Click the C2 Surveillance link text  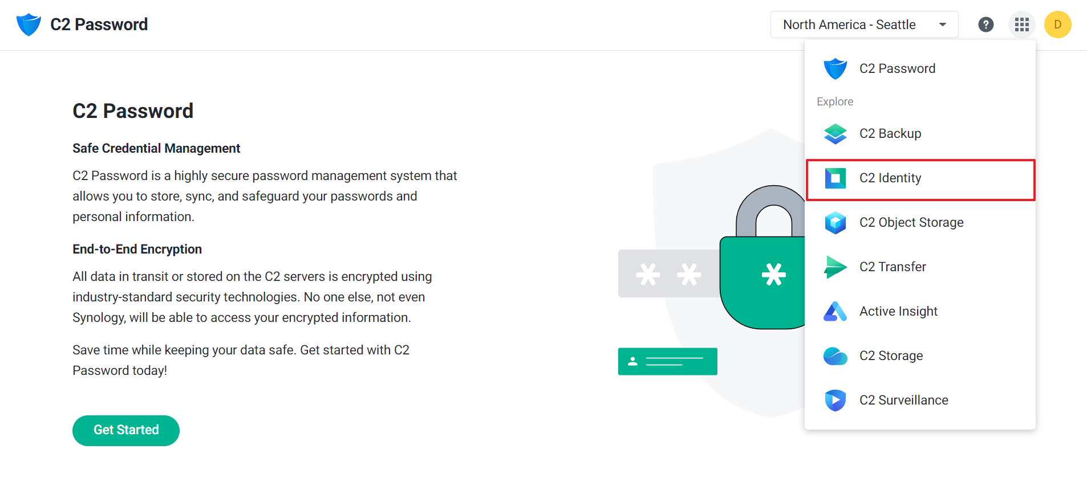pos(903,399)
